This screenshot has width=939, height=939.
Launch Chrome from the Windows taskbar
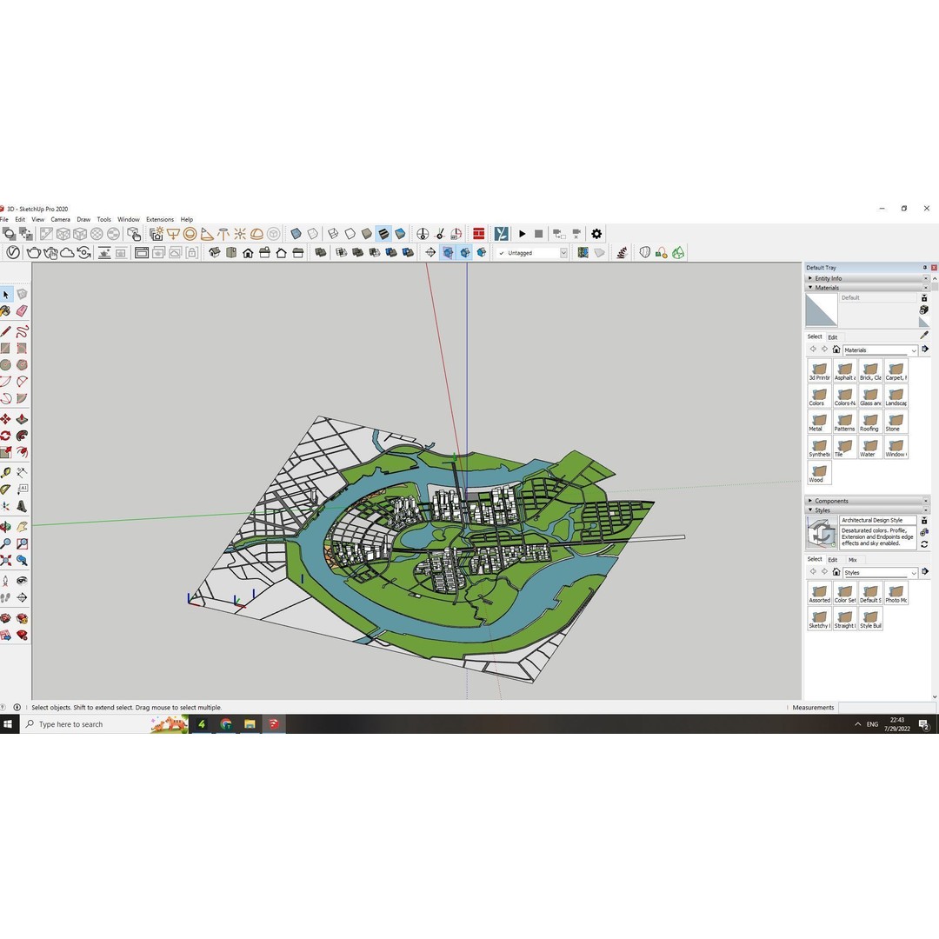pyautogui.click(x=225, y=723)
